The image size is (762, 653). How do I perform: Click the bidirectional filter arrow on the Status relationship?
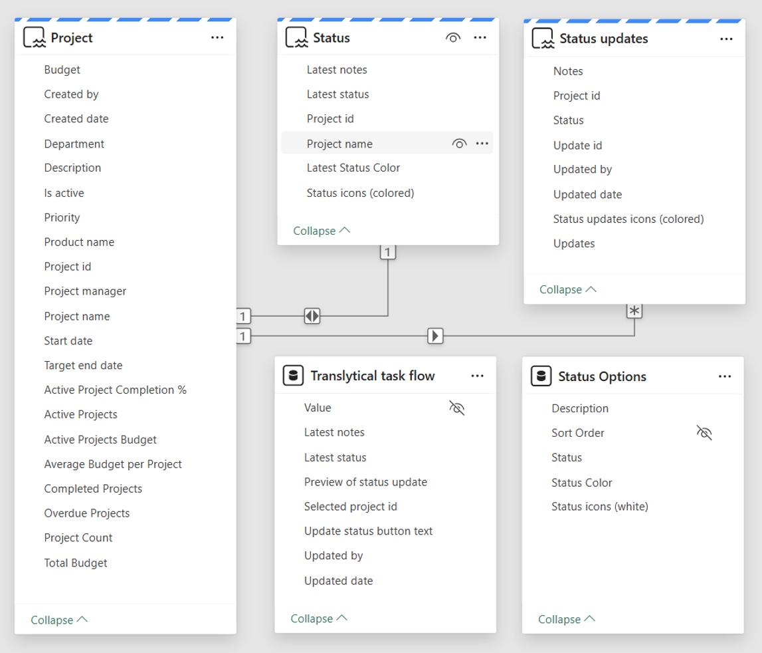[312, 317]
